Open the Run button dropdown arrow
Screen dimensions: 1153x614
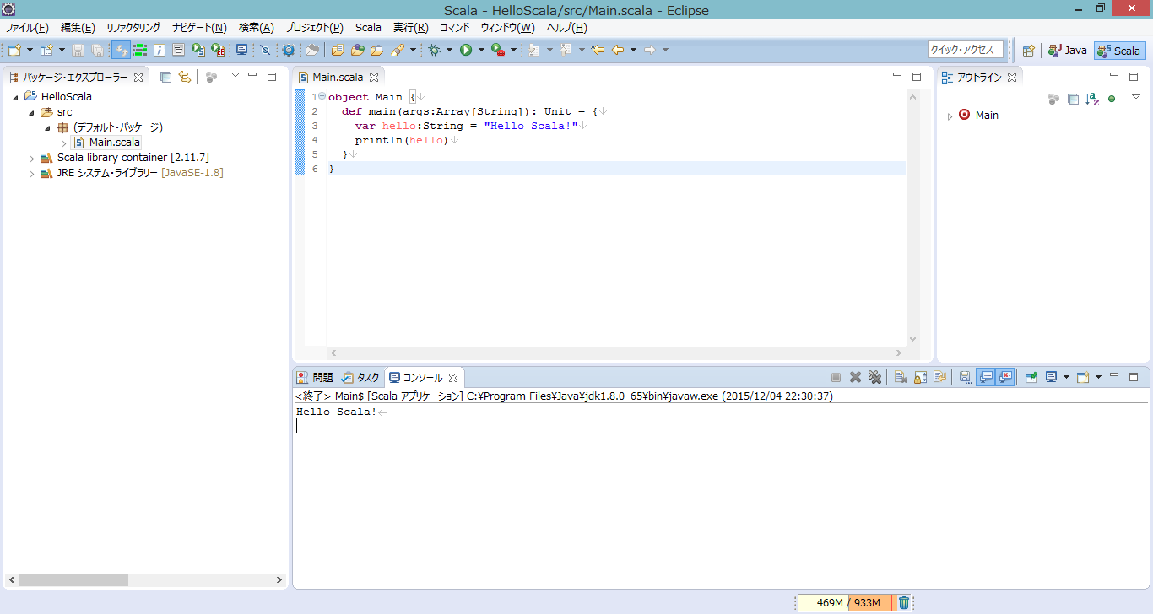pyautogui.click(x=481, y=50)
